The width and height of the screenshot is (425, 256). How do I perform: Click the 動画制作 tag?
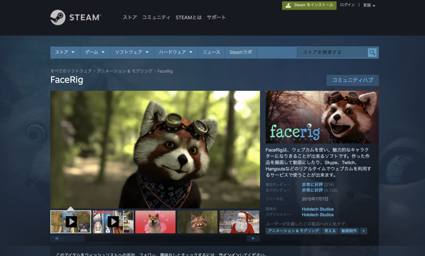coord(349,231)
